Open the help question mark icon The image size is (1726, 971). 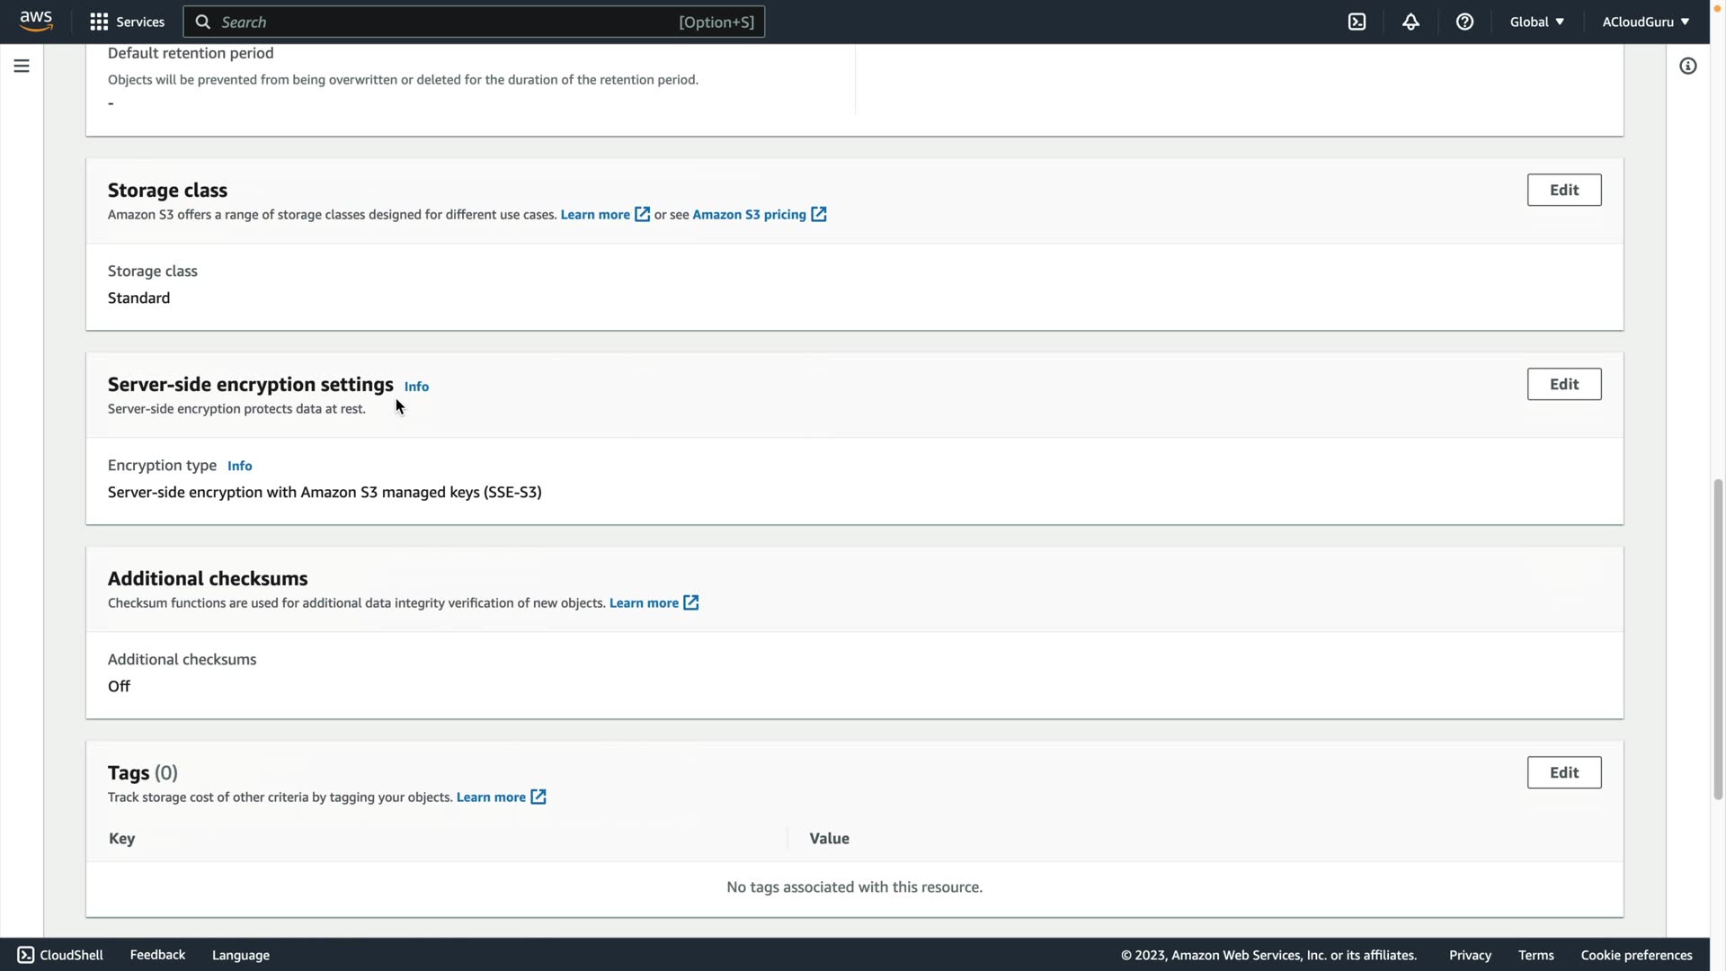click(x=1464, y=22)
